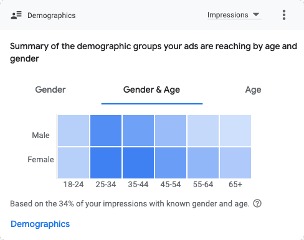
Task: Open the Demographics link at bottom
Action: (x=40, y=224)
